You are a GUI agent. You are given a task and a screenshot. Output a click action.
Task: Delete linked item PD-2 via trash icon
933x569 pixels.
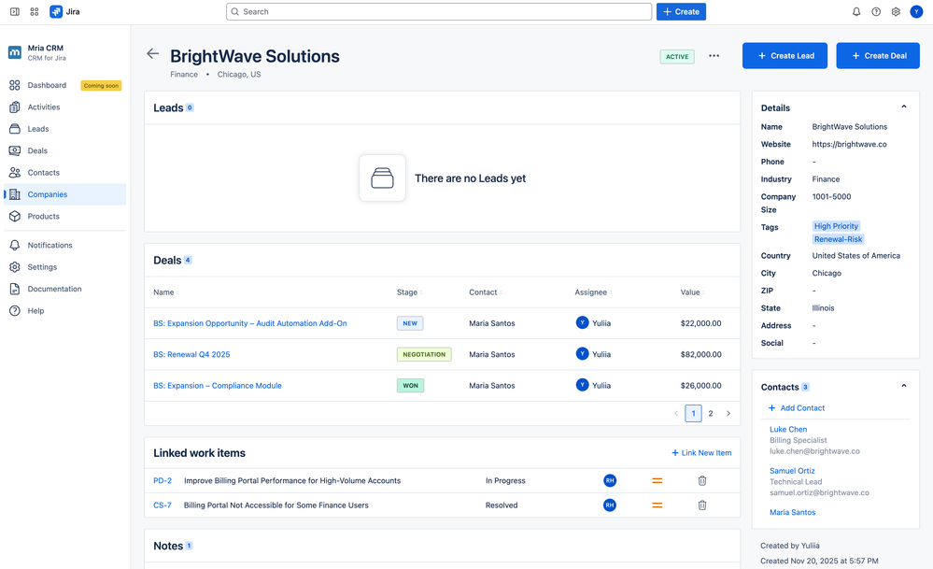click(x=701, y=480)
